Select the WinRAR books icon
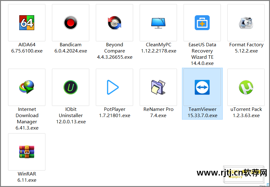Screen dimensions: 270x187 point(27,152)
